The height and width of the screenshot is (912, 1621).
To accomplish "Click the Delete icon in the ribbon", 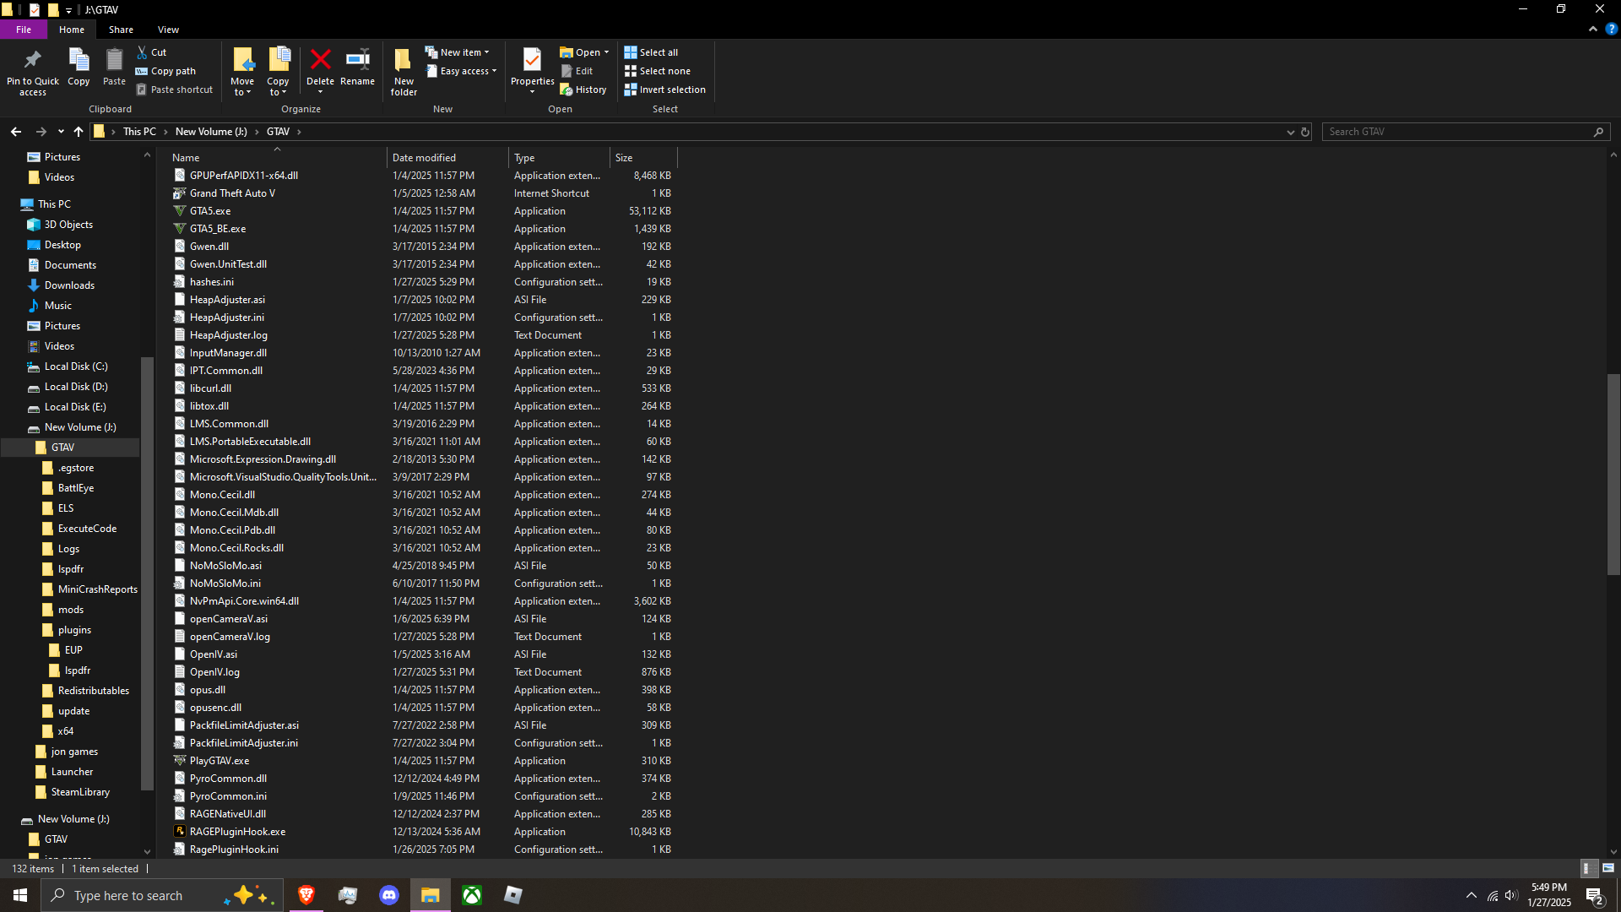I will pos(320,61).
